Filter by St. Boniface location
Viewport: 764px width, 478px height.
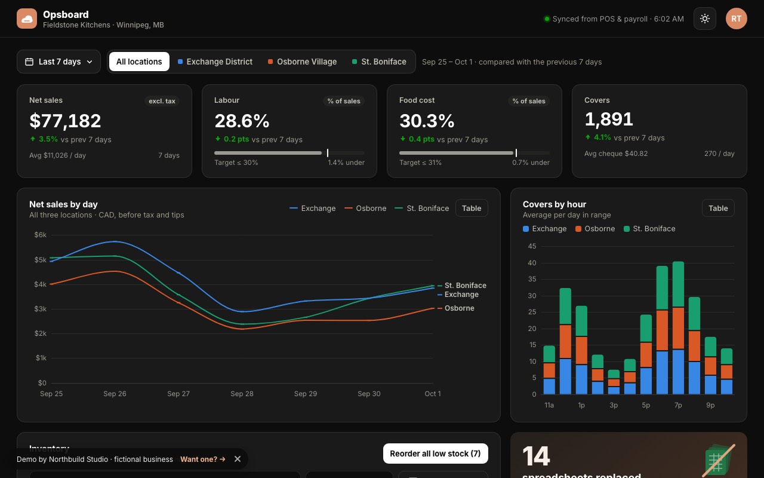(379, 62)
